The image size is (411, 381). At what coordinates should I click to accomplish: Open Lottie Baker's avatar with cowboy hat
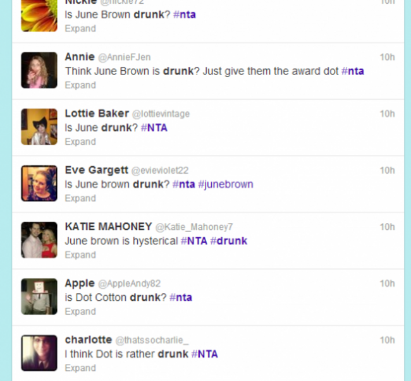tap(39, 127)
